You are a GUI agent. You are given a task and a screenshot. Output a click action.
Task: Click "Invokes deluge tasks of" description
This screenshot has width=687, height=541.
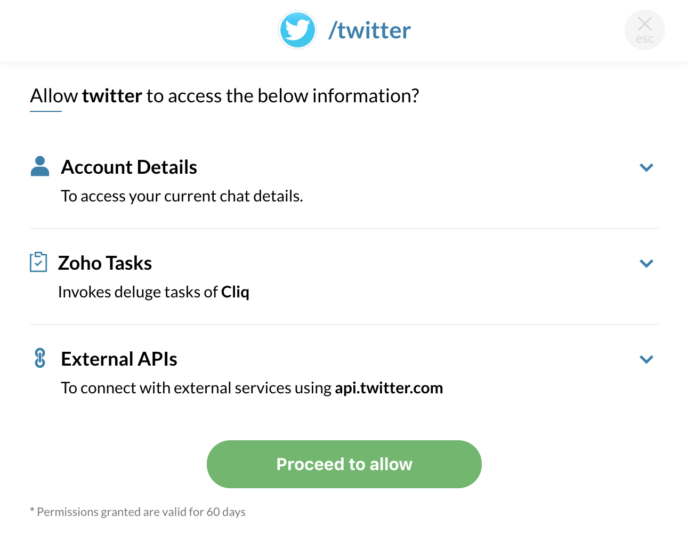click(138, 292)
